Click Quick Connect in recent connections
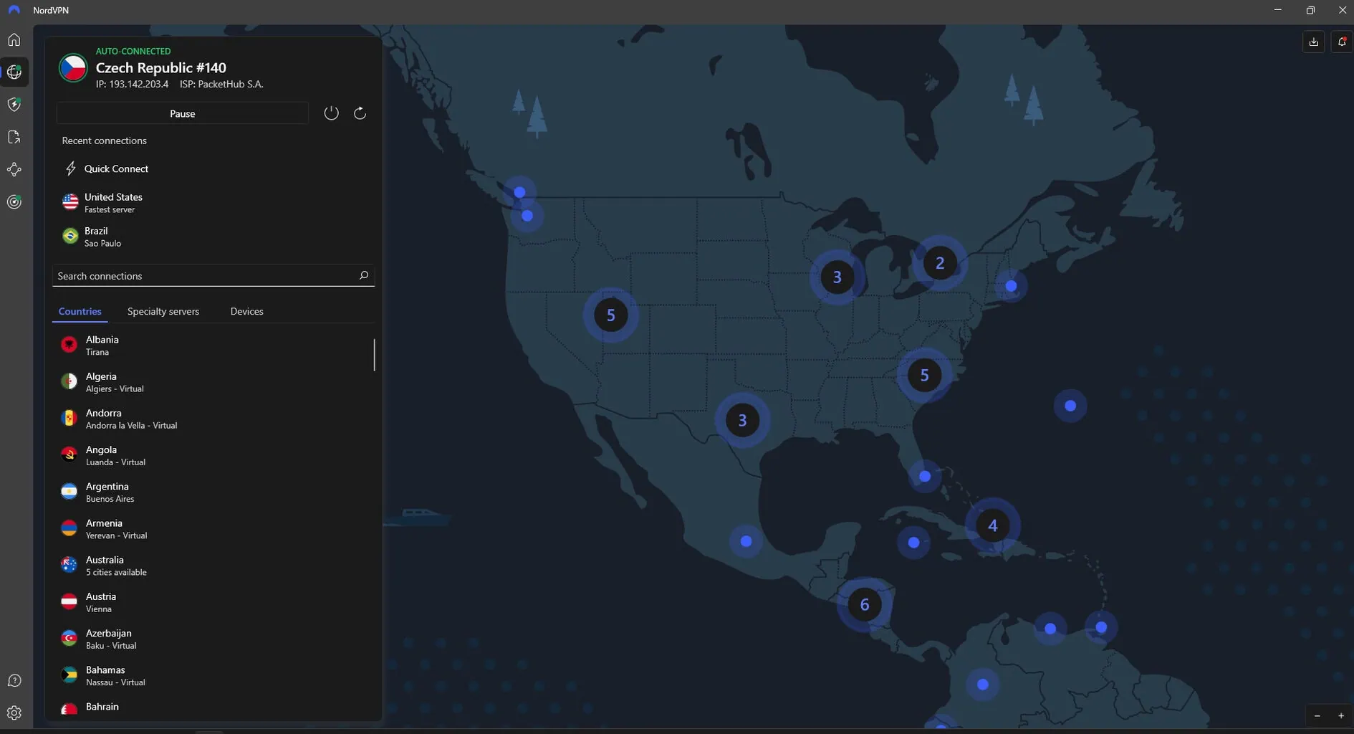Screen dimensions: 1354x734 pos(116,168)
